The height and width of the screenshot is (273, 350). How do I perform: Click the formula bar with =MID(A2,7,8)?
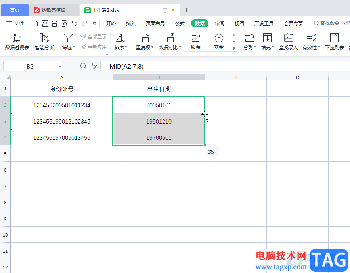(225, 67)
